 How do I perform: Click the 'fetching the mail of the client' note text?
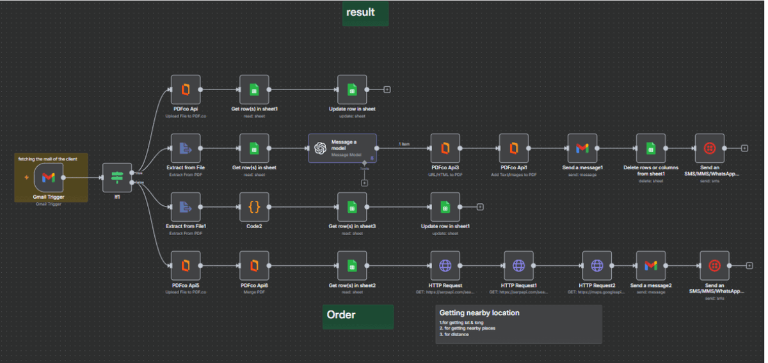[x=48, y=158]
